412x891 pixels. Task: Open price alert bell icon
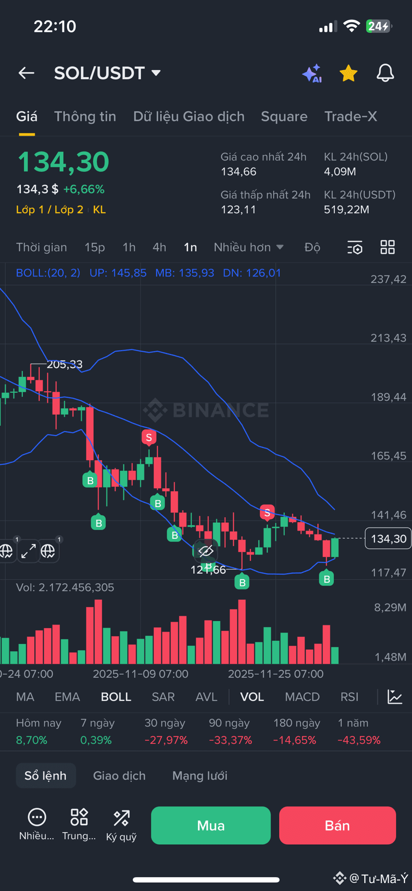click(x=385, y=73)
